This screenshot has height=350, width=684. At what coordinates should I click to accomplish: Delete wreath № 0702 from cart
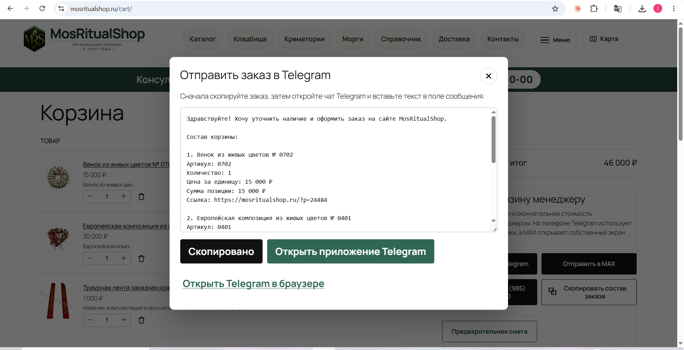coord(141,197)
